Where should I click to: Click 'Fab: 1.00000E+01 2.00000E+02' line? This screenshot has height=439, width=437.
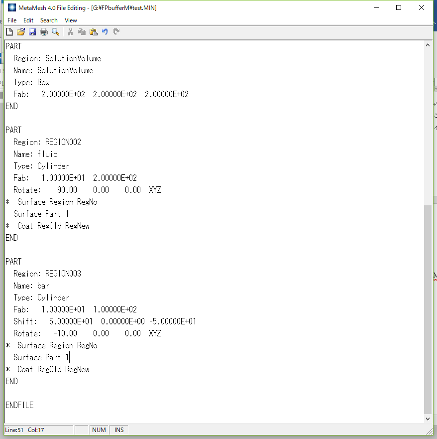point(75,178)
